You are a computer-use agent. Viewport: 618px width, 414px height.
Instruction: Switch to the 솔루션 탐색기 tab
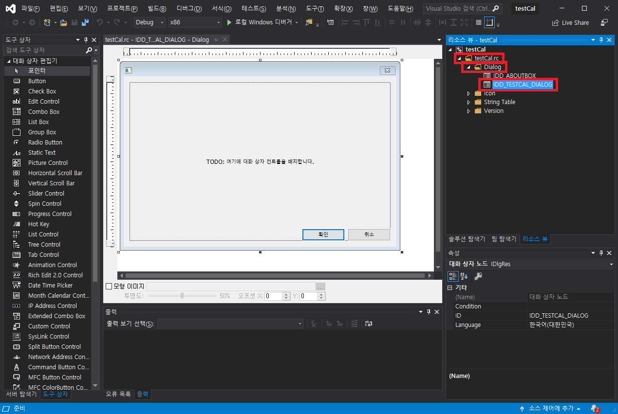tap(467, 239)
